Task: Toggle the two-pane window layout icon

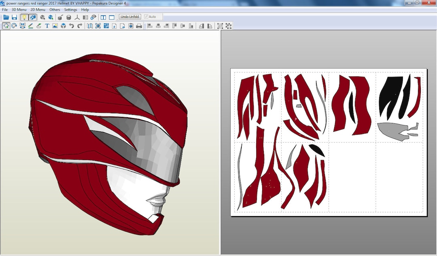Action: (x=104, y=17)
